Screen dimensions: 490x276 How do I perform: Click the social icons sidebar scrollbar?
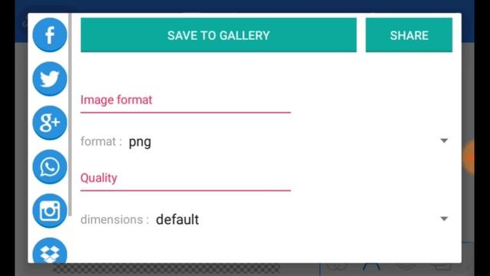[70, 114]
